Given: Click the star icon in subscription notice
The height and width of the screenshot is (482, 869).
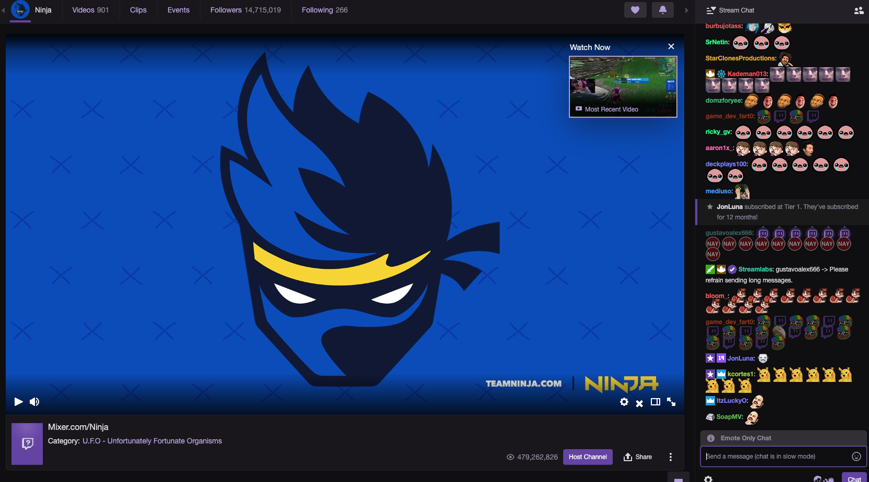Looking at the screenshot, I should coord(710,207).
